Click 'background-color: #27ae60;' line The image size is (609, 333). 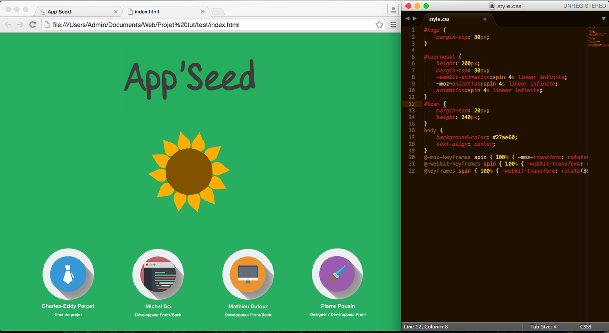(477, 137)
